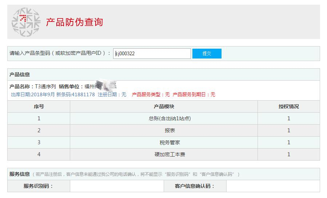Click the circular arrow logo icon

pyautogui.click(x=26, y=22)
